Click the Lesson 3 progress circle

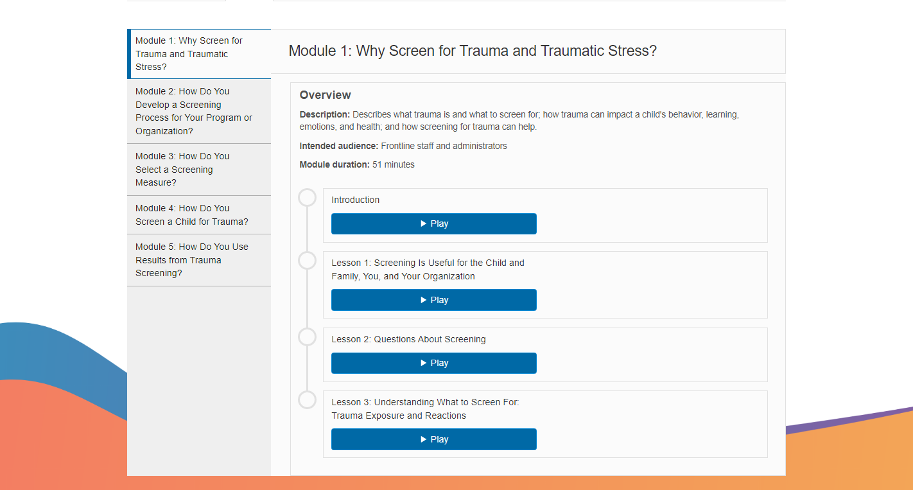[308, 400]
